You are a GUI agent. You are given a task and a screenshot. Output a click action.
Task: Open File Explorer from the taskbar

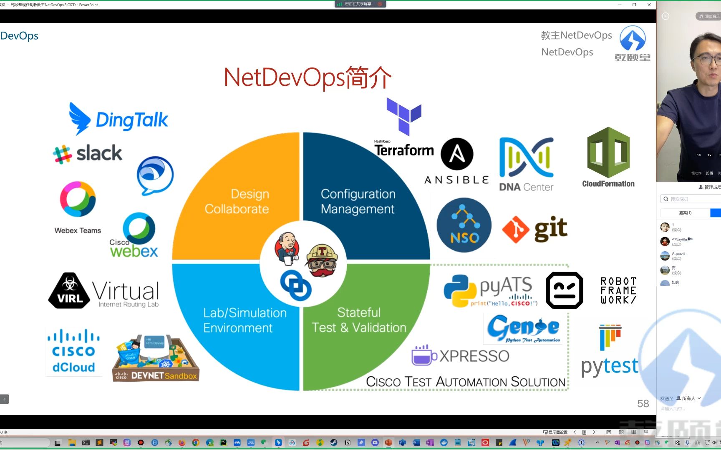pyautogui.click(x=72, y=442)
